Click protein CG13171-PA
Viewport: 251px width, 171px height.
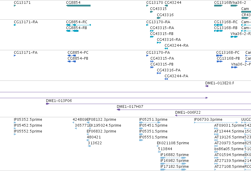coord(26,53)
